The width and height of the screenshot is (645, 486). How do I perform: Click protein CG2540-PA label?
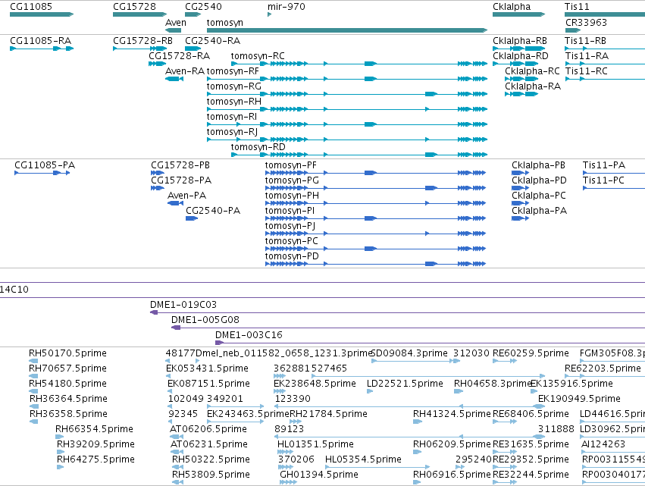pos(213,211)
